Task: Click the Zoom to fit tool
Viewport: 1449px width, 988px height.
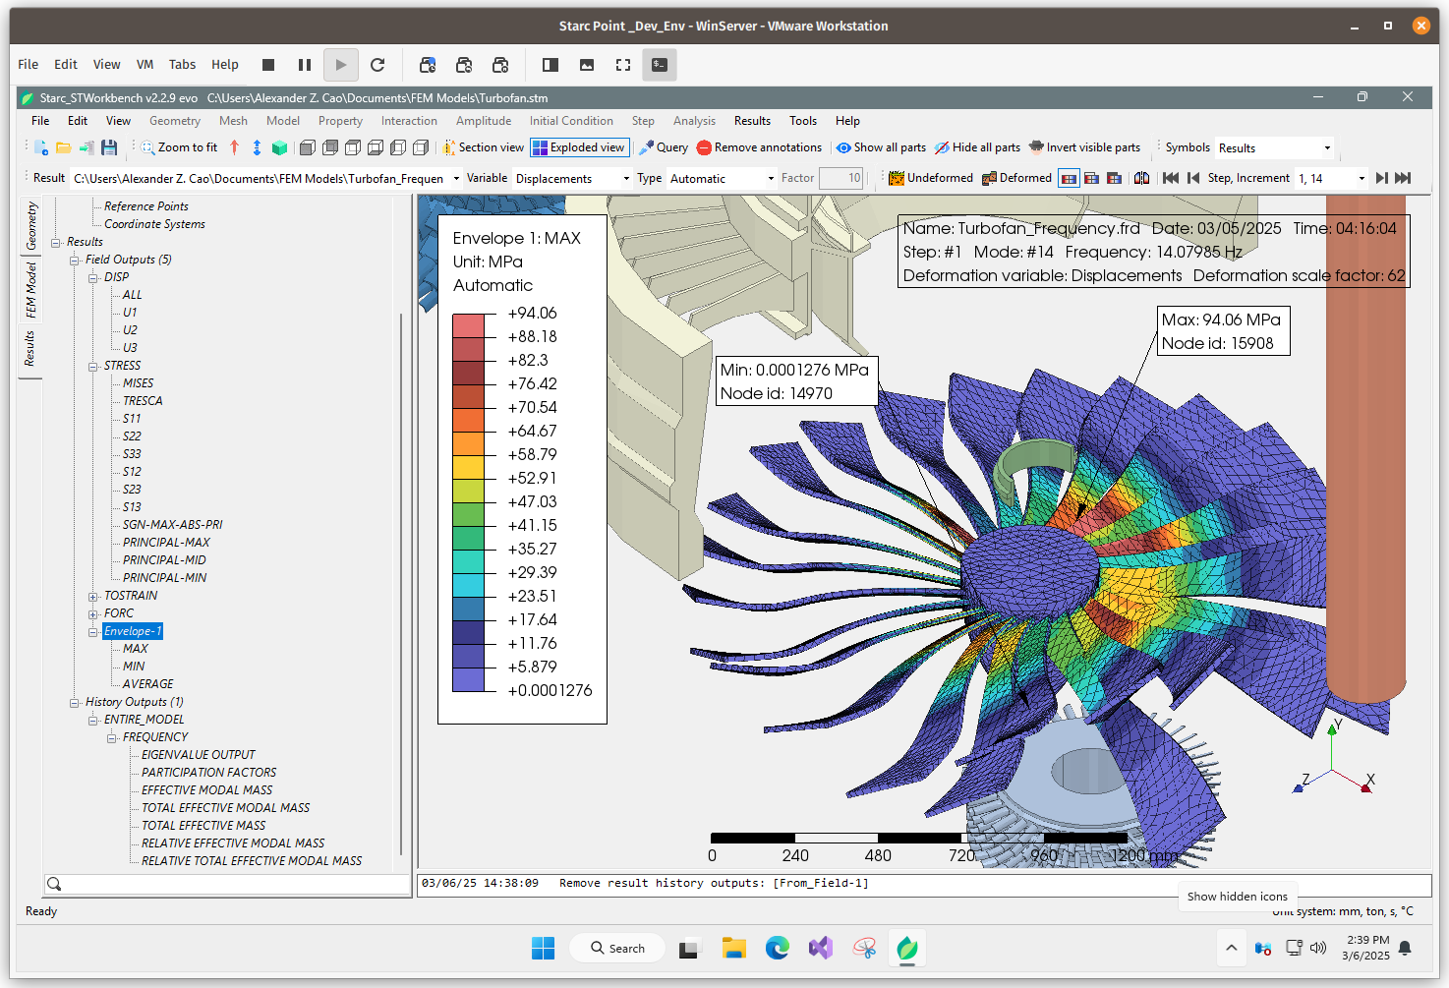Action: pyautogui.click(x=180, y=147)
